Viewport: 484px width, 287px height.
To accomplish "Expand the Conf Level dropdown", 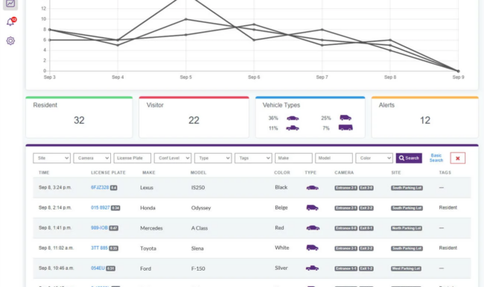I will [x=173, y=158].
